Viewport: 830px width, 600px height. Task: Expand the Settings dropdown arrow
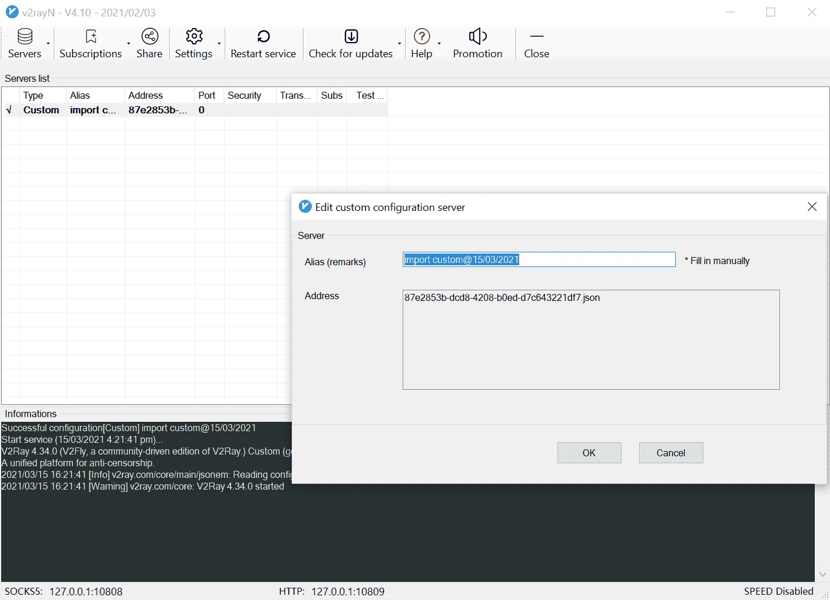click(219, 43)
